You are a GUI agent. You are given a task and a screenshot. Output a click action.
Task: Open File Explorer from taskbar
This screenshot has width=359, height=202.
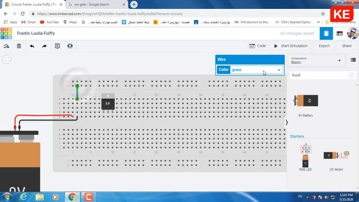pos(40,197)
